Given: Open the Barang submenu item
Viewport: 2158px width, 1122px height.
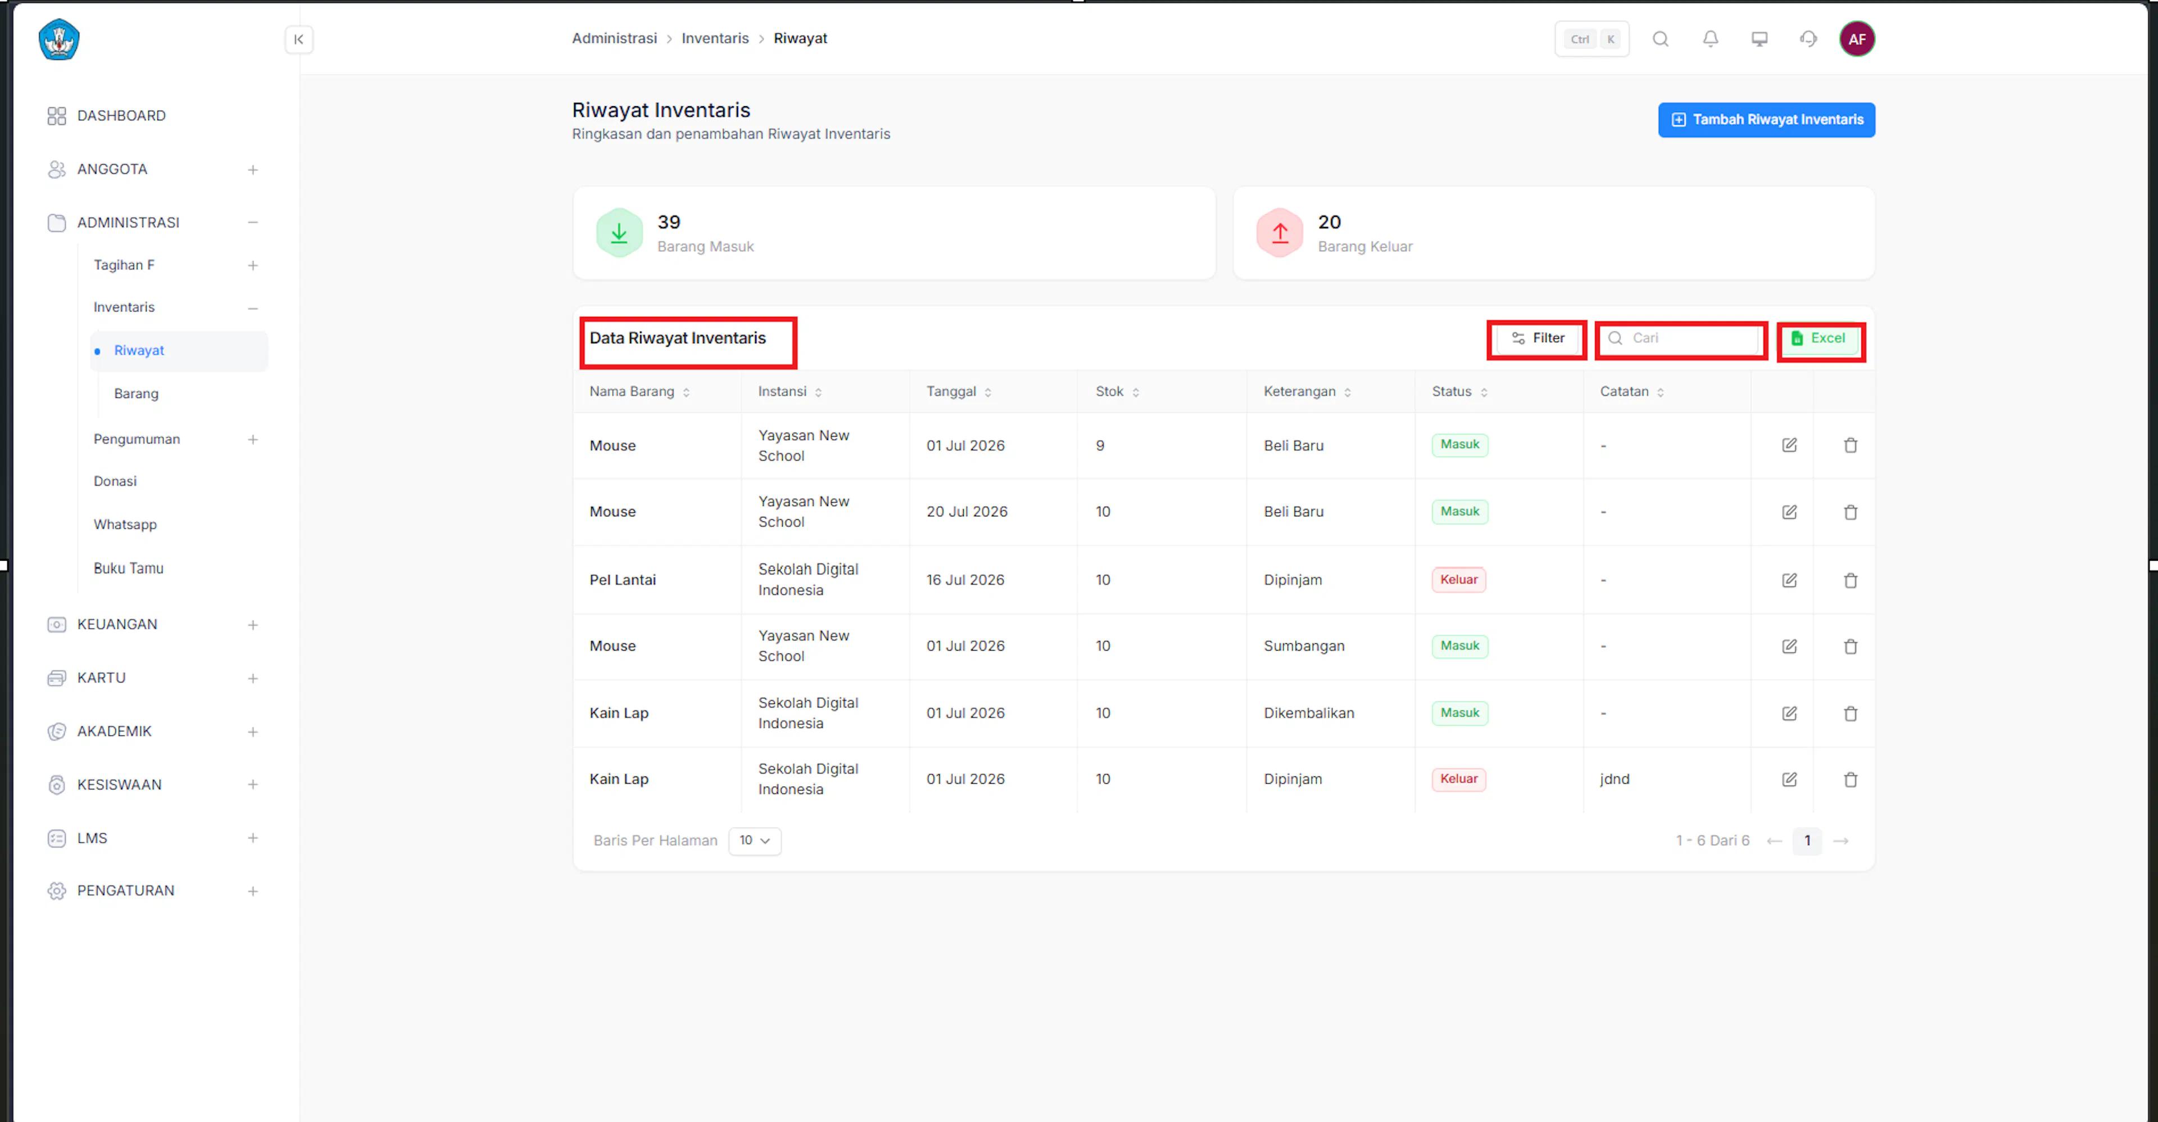Looking at the screenshot, I should (135, 393).
